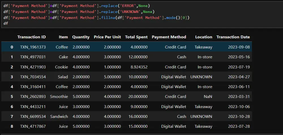
Task: Click Cash payment in Sandwich row
Action: pyautogui.click(x=182, y=116)
